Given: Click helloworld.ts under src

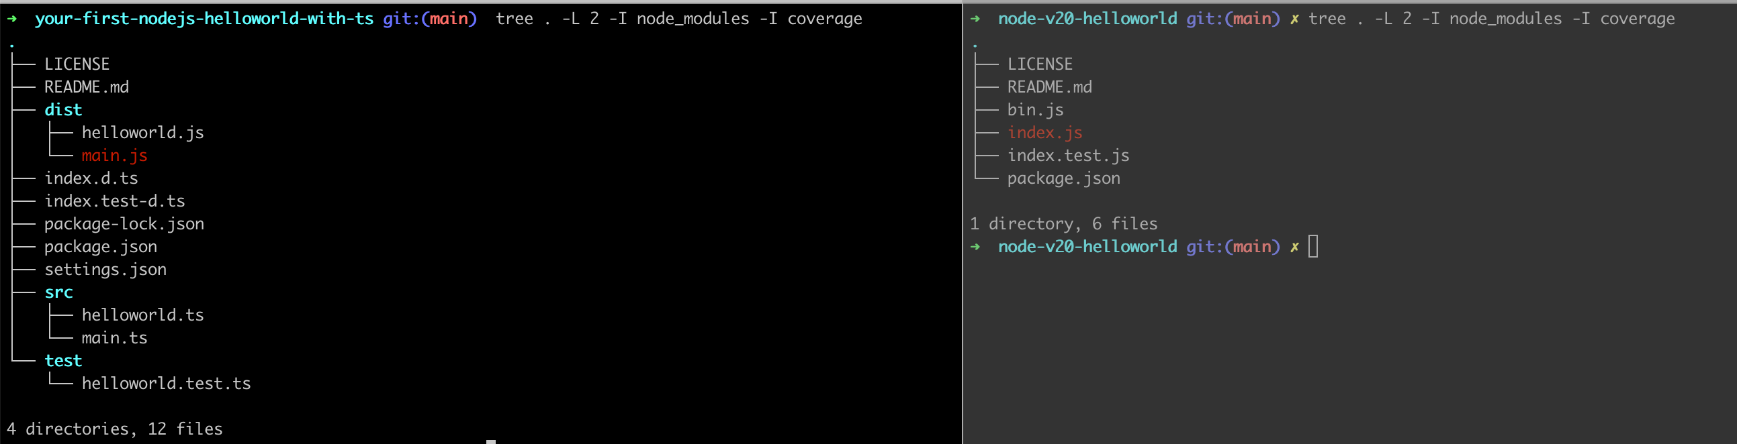Looking at the screenshot, I should (143, 315).
